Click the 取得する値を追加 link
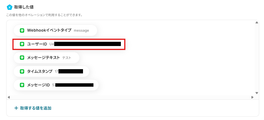Screen dimensions: 264x120 (x=36, y=108)
